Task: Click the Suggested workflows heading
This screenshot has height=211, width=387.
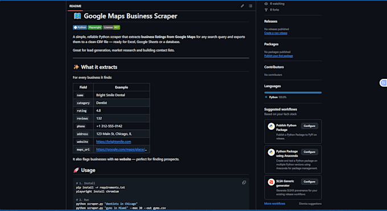Action: coord(281,109)
